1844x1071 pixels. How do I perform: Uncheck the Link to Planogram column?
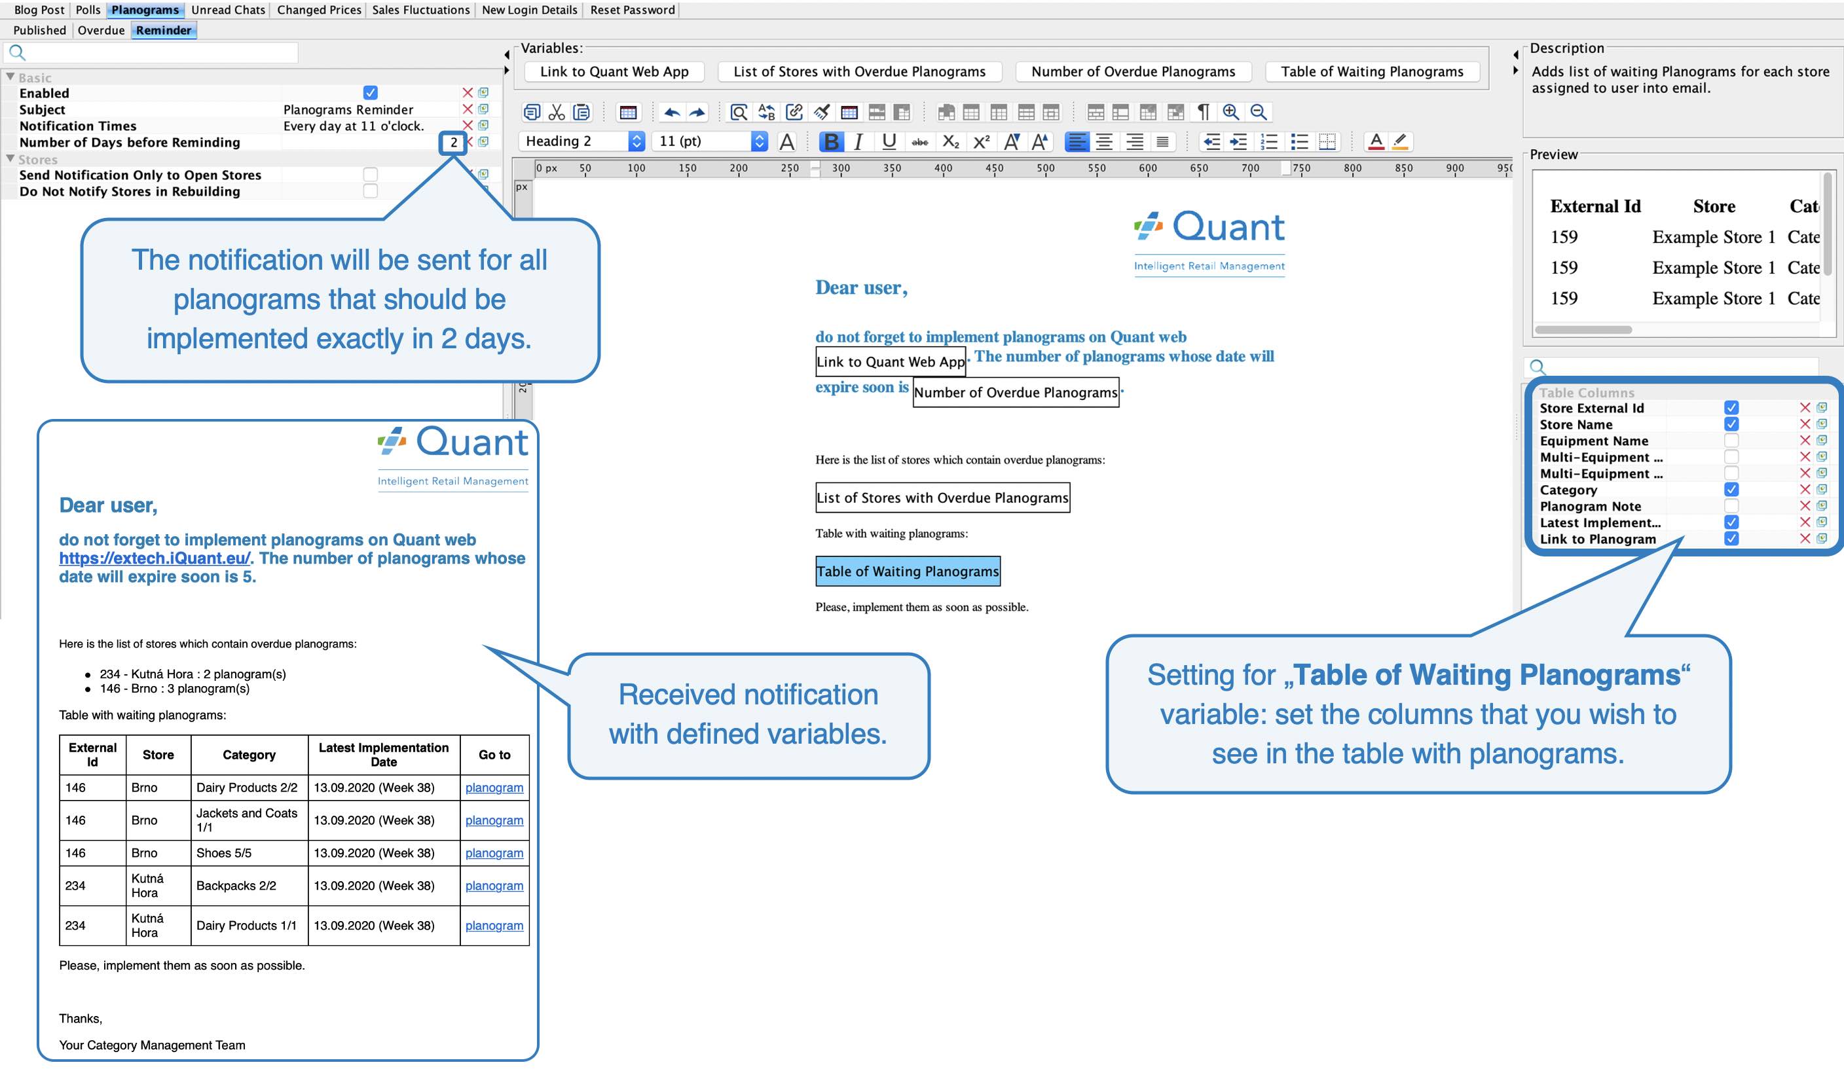1731,538
